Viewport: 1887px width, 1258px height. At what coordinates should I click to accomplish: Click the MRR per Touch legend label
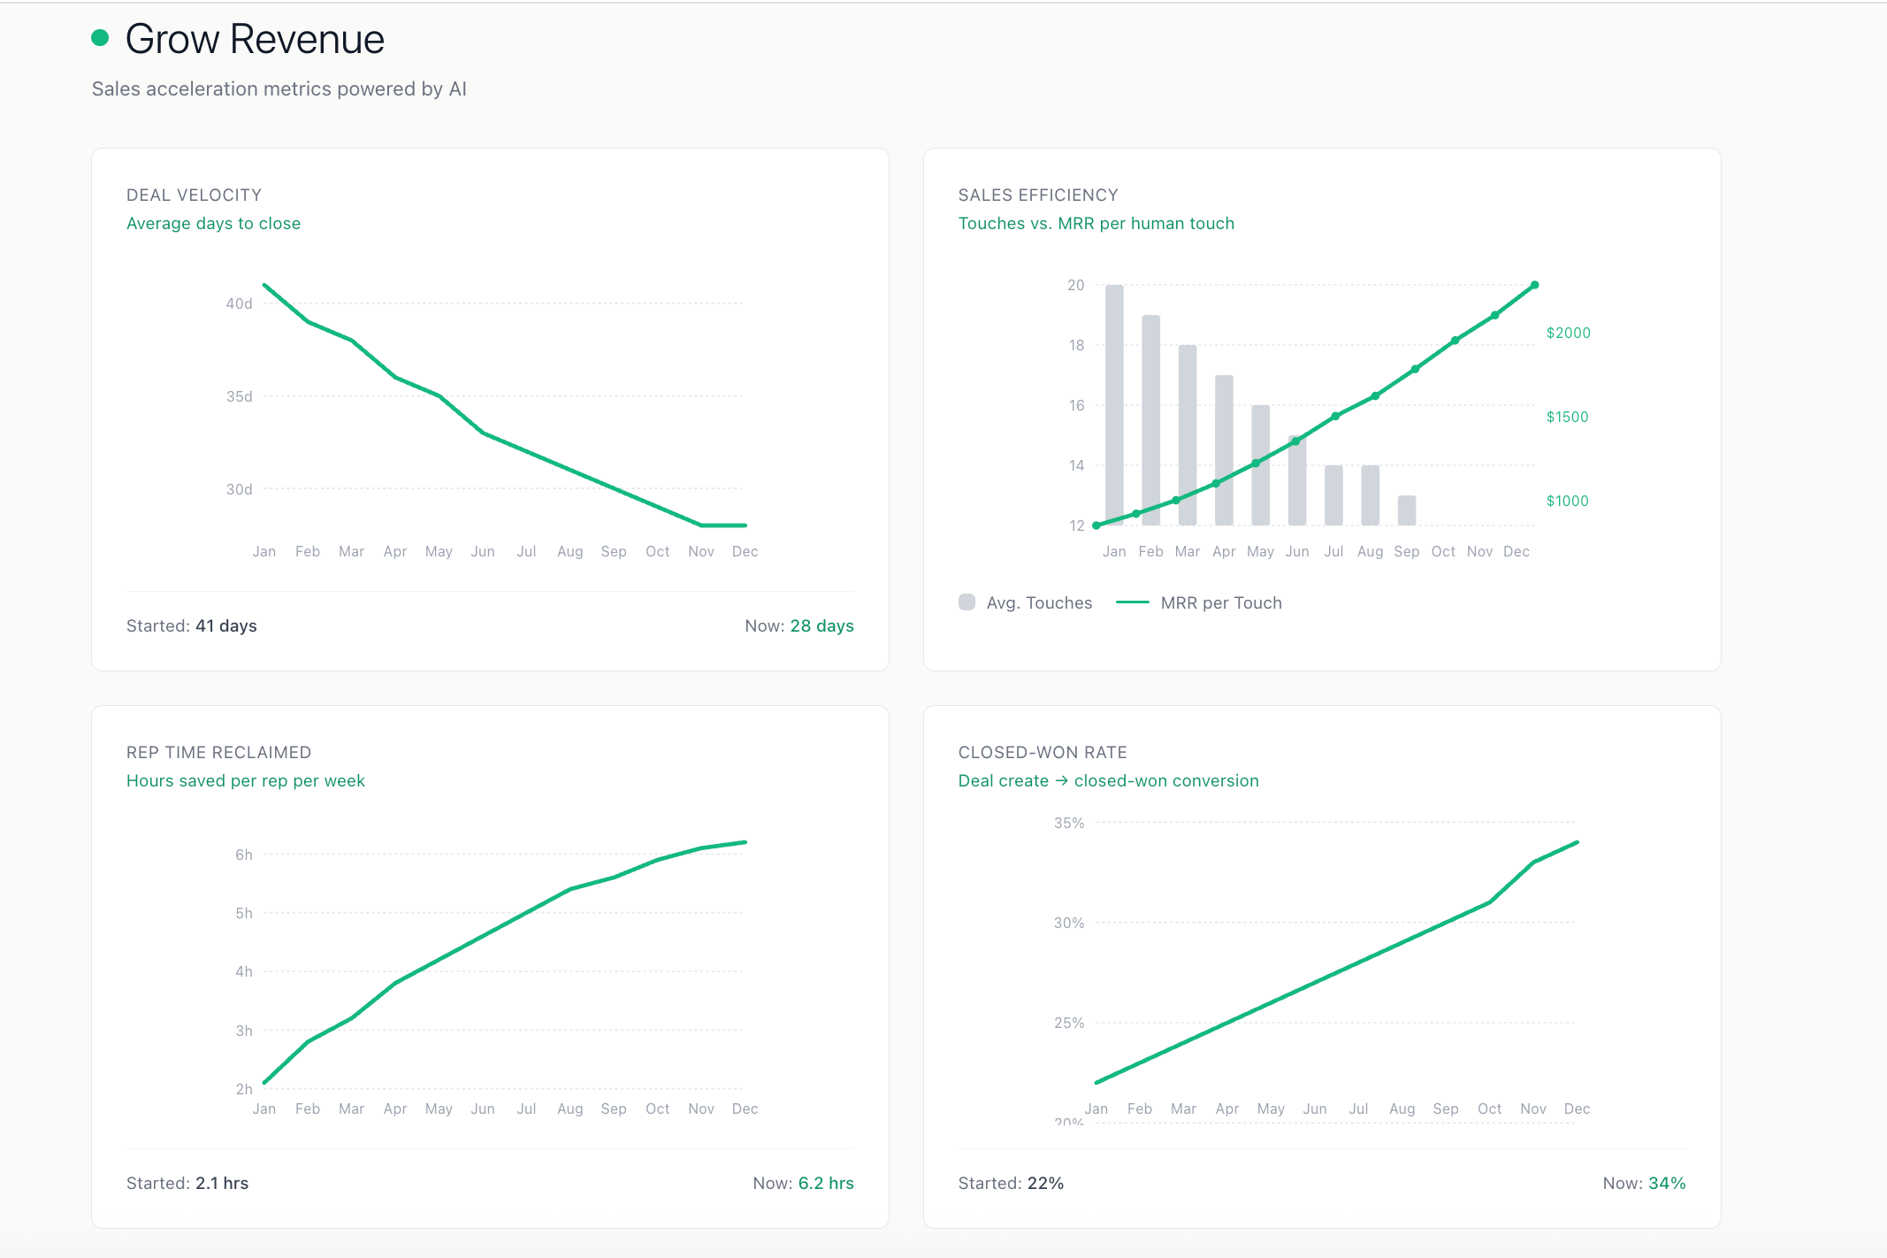pos(1220,602)
